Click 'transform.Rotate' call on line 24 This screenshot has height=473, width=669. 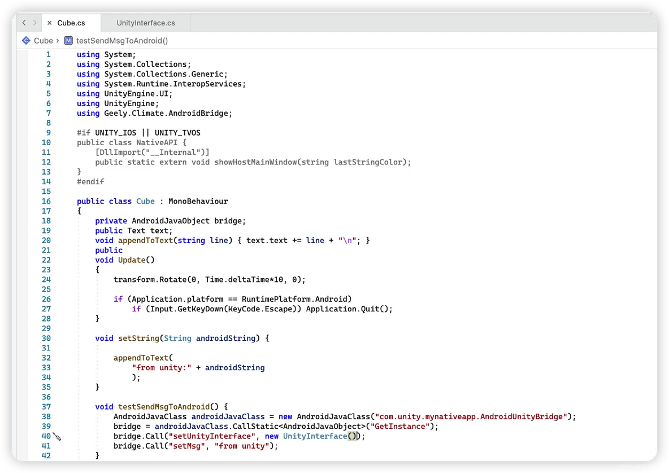(150, 280)
